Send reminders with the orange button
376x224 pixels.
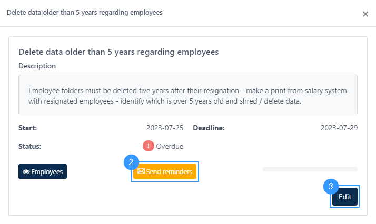[165, 171]
